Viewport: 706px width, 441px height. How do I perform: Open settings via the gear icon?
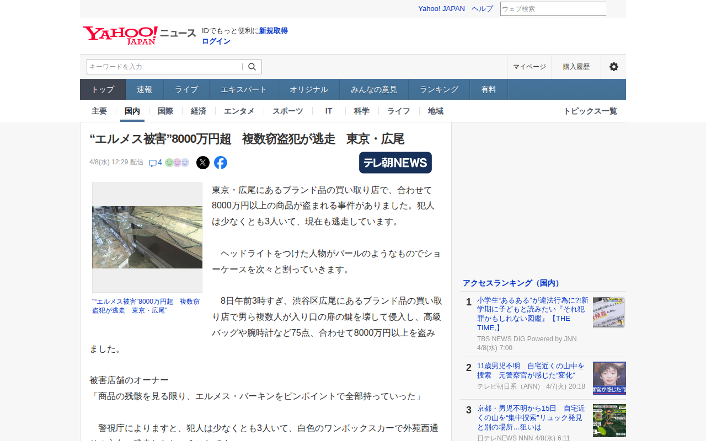point(613,67)
